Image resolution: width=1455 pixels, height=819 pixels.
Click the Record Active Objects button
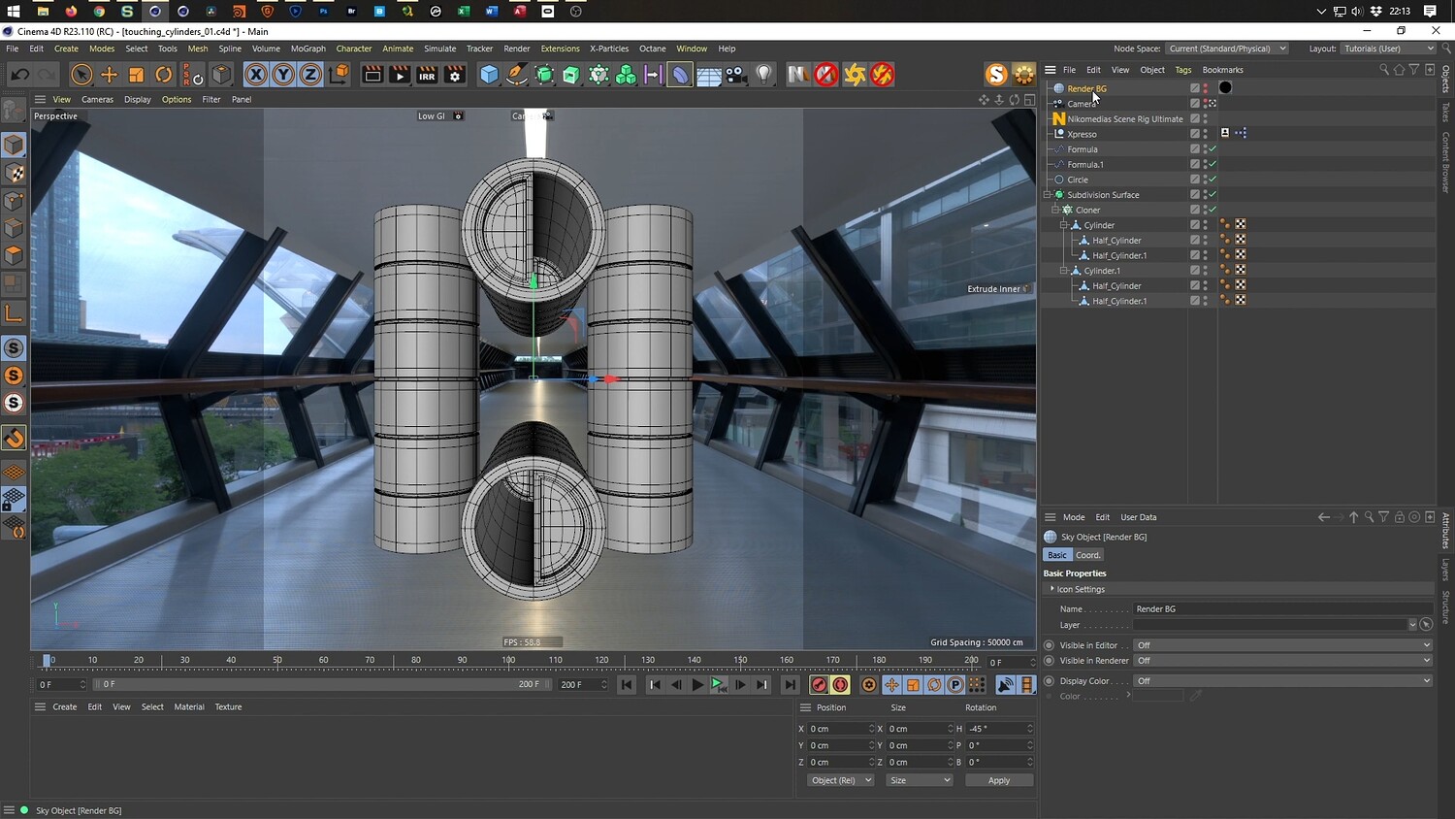(819, 685)
